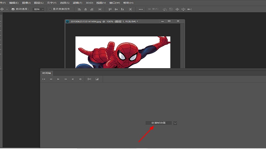Click the 3D slide object icon
The width and height of the screenshot is (266, 149).
(184, 9)
